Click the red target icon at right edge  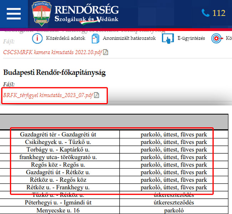[216, 39]
